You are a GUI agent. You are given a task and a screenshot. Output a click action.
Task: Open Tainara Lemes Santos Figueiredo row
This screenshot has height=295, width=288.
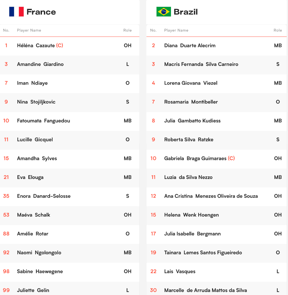pos(216,253)
